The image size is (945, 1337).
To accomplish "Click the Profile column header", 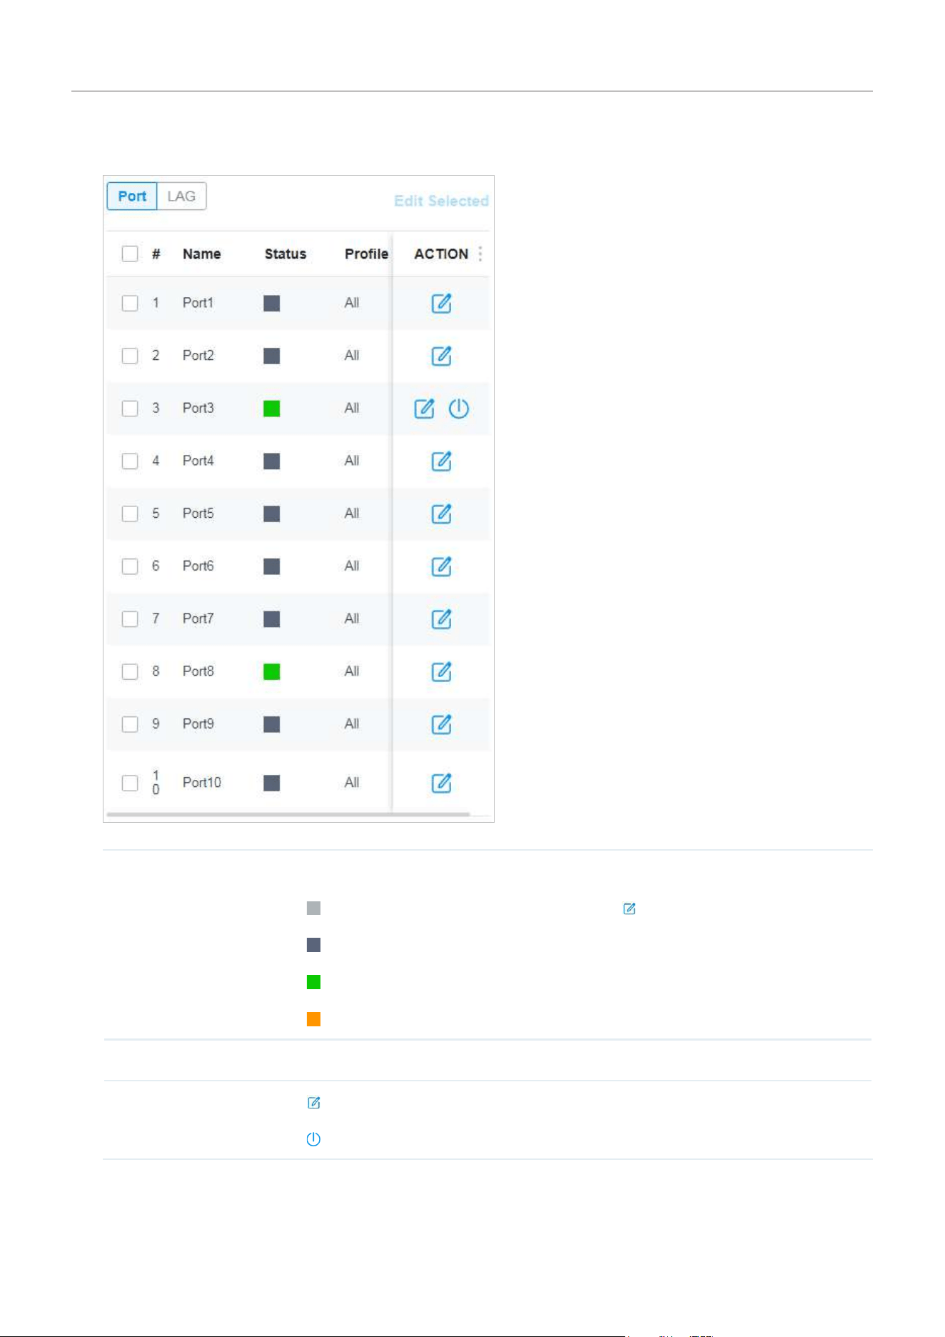I will [366, 254].
